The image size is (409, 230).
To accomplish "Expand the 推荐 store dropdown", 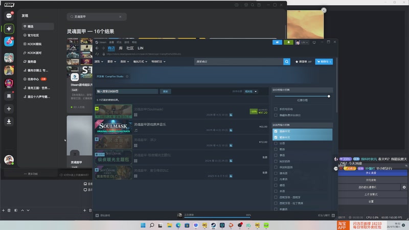I will click(111, 61).
